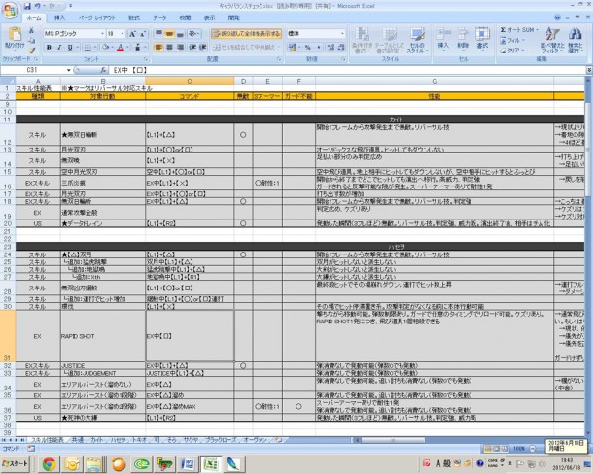Copy the selection in the clipboard group
Screen dimensions: 593x474
pyautogui.click(x=32, y=41)
